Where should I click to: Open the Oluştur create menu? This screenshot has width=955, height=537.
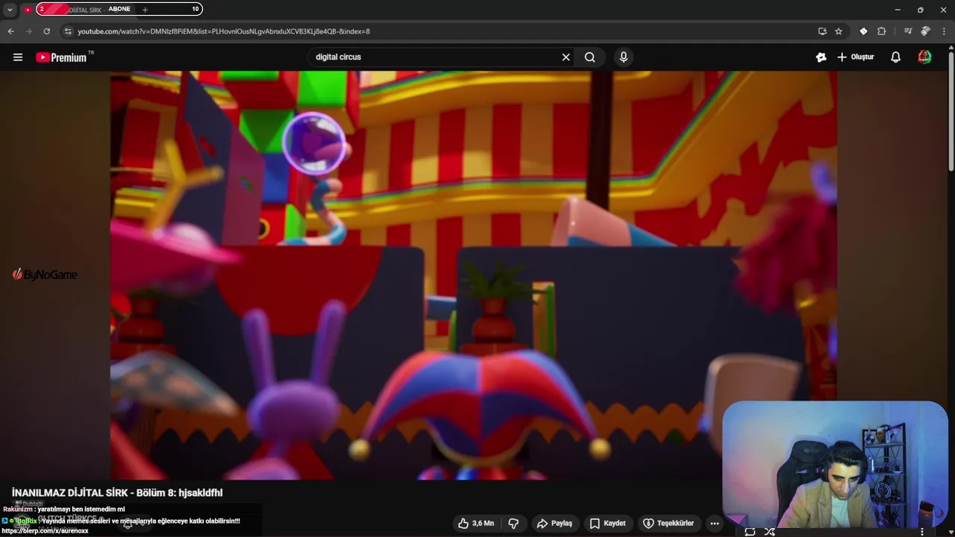(x=855, y=57)
